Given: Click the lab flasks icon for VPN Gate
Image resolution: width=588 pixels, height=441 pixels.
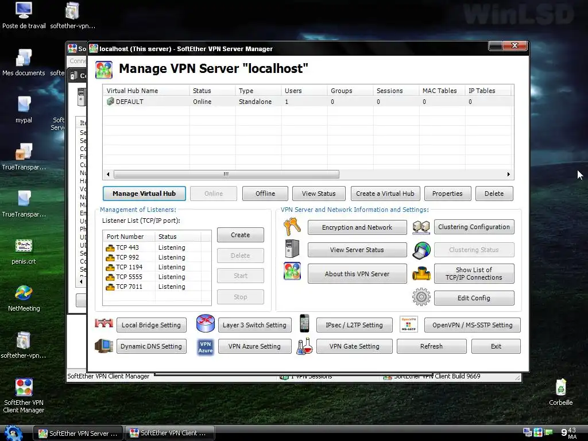Looking at the screenshot, I should (x=304, y=346).
